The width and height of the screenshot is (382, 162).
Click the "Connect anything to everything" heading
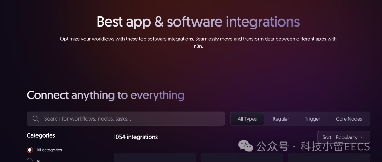click(105, 95)
